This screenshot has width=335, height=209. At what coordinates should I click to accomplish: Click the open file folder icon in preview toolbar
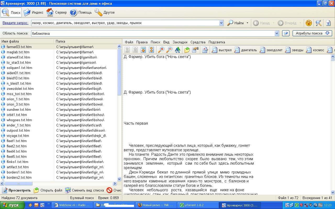coord(187,50)
